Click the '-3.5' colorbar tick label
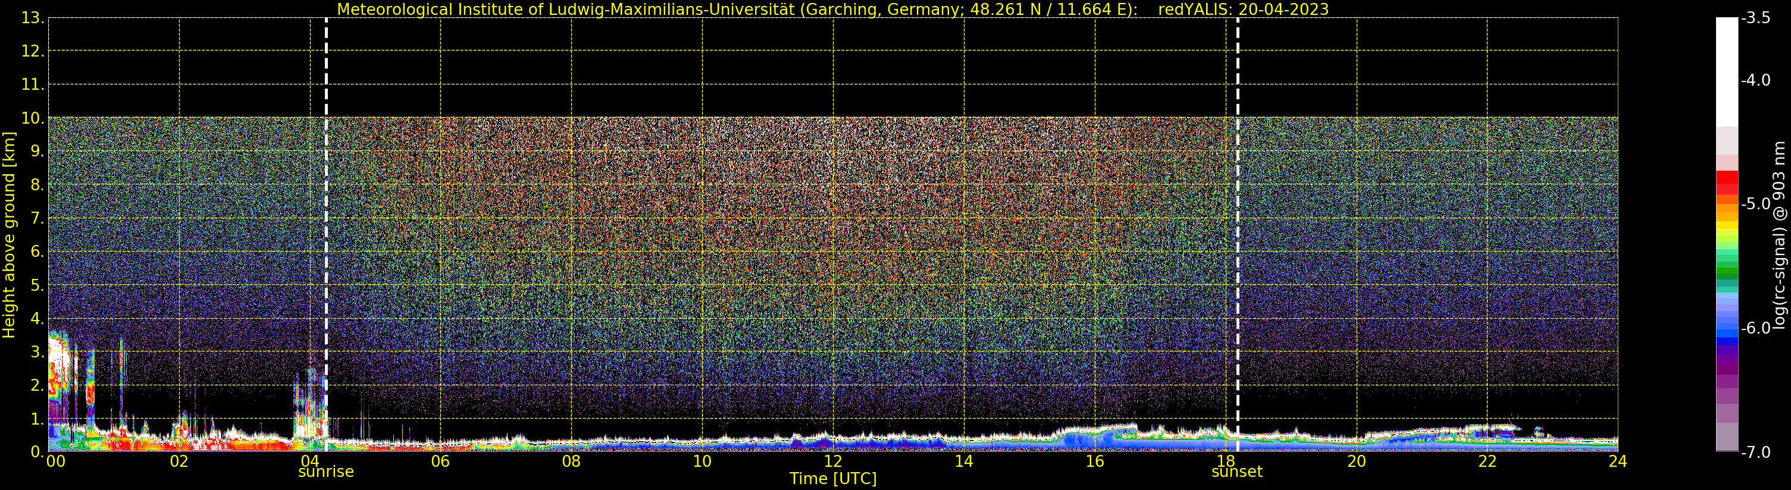The width and height of the screenshot is (1791, 490). coord(1755,18)
